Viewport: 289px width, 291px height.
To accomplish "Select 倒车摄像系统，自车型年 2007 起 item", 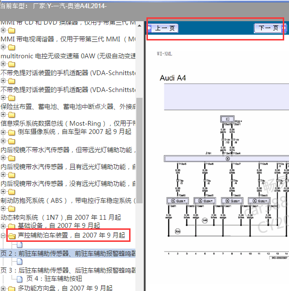I will 74,132.
